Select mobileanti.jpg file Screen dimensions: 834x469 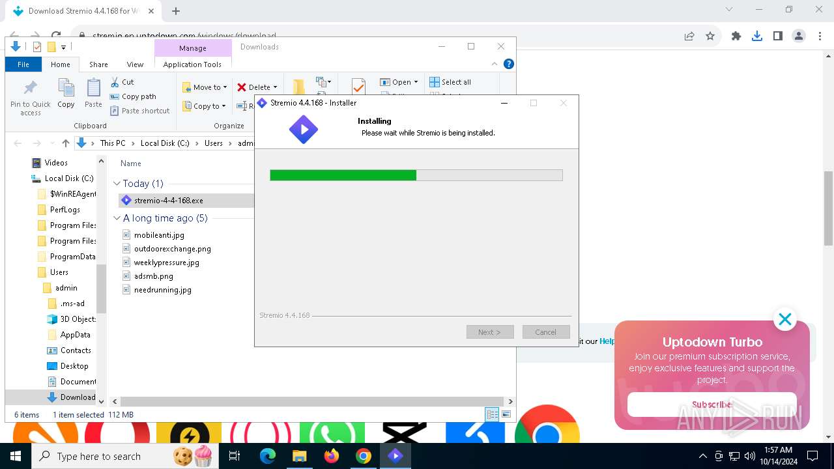pyautogui.click(x=159, y=235)
